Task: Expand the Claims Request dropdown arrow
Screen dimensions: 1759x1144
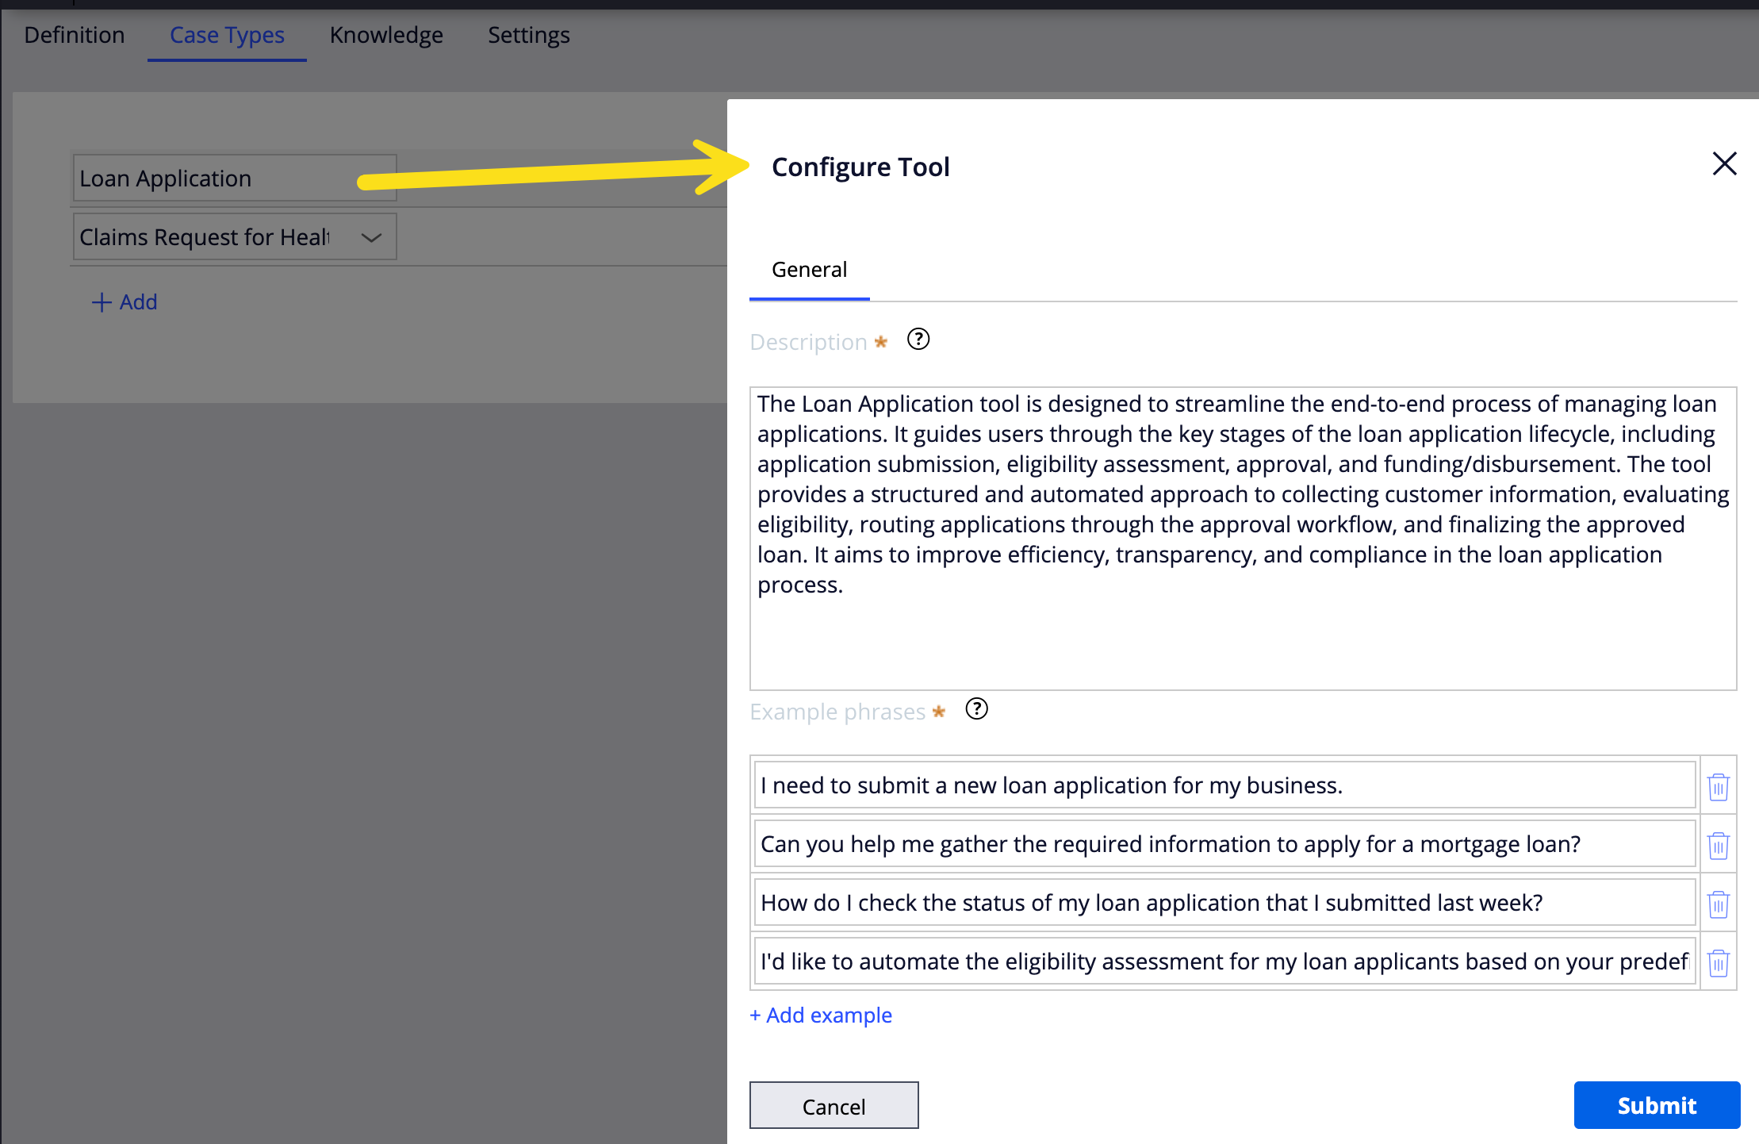Action: pyautogui.click(x=371, y=237)
